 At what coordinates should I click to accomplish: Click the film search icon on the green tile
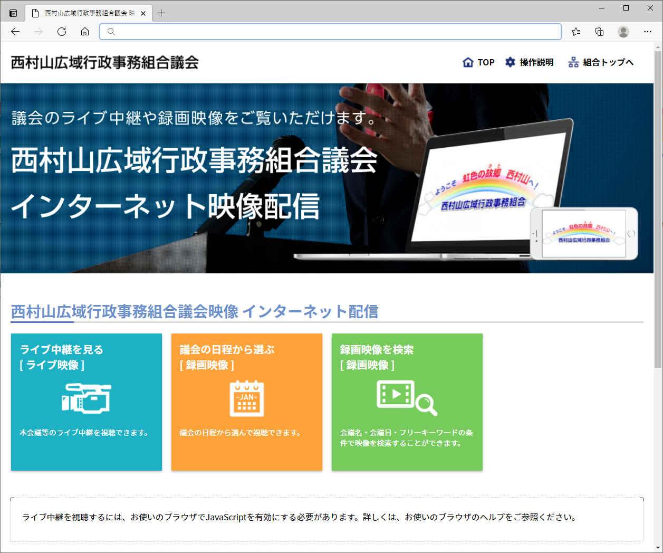click(x=407, y=398)
